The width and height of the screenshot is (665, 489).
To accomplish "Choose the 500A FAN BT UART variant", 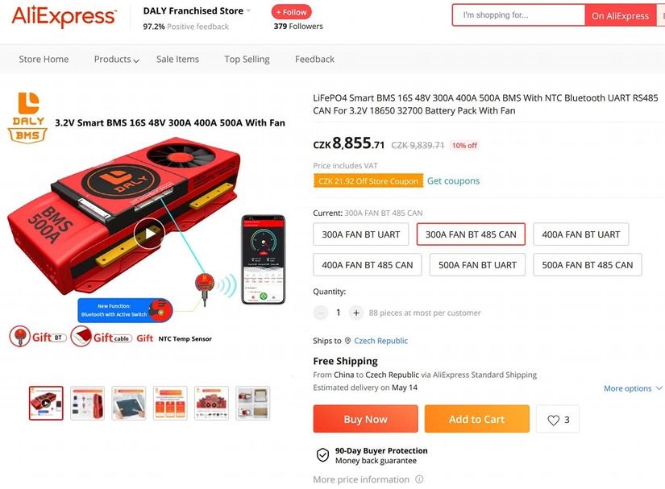I will click(477, 265).
